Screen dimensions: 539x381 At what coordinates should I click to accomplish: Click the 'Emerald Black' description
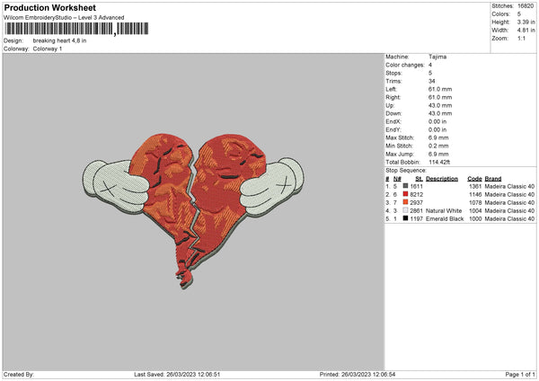(x=445, y=218)
